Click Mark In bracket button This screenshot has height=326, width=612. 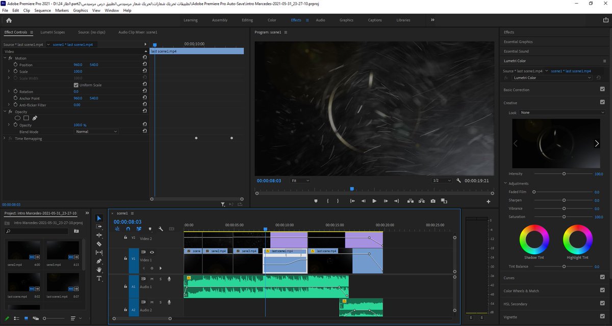[x=328, y=201]
